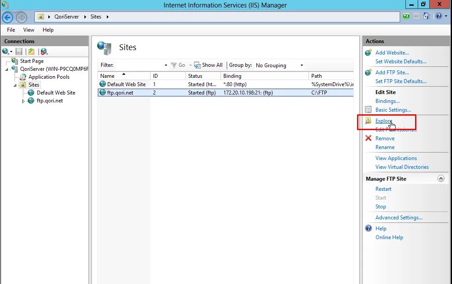Click the C:\FTP path cell
Screen dimensions: 452x284
coord(319,93)
